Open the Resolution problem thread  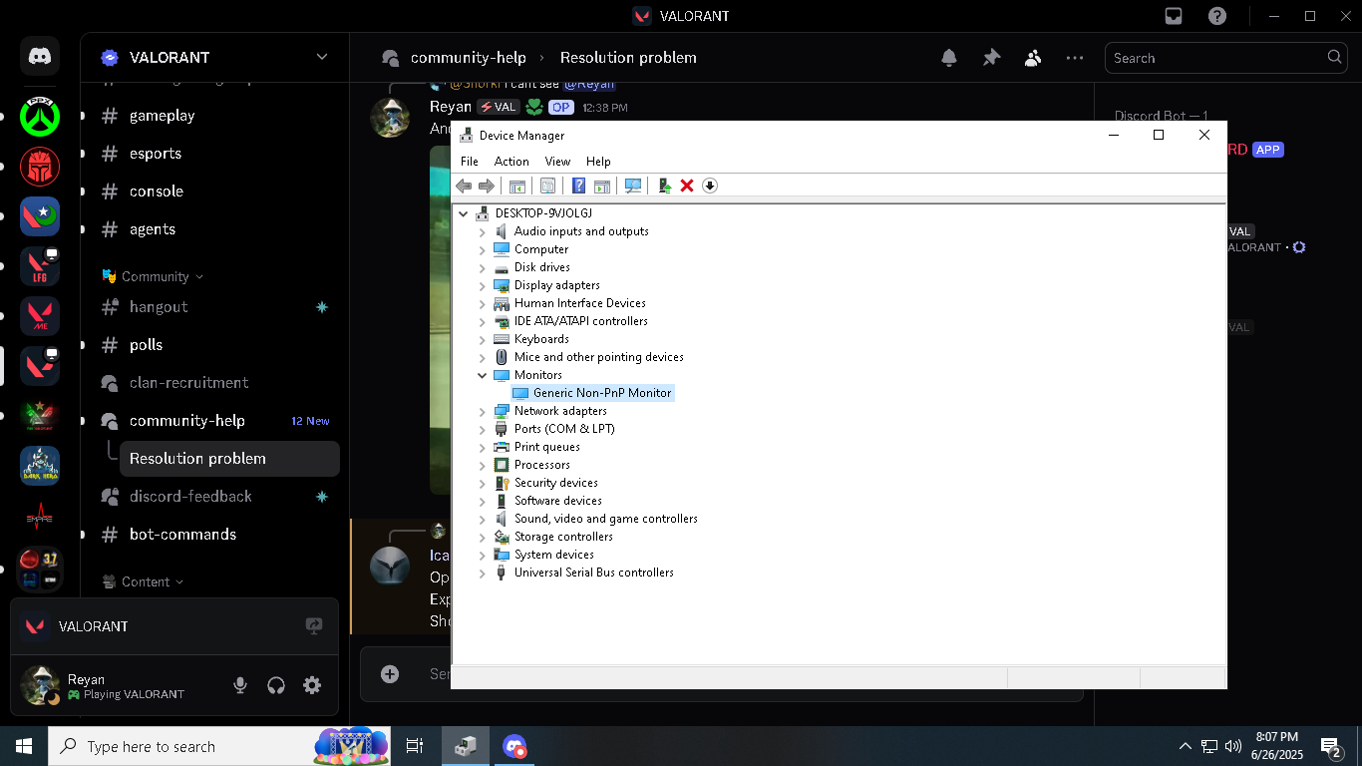tap(229, 459)
